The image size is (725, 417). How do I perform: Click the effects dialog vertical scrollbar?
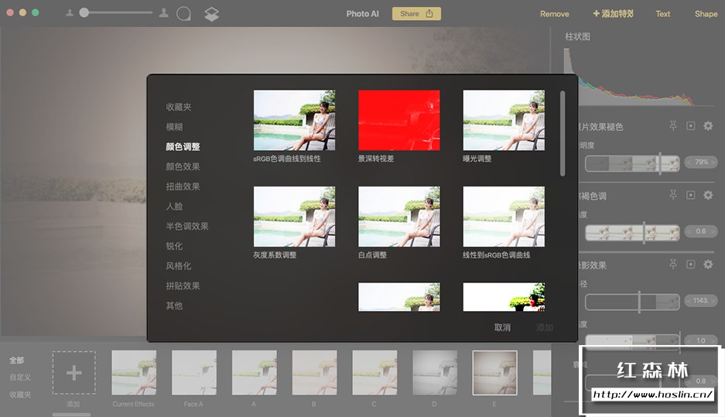pyautogui.click(x=563, y=133)
